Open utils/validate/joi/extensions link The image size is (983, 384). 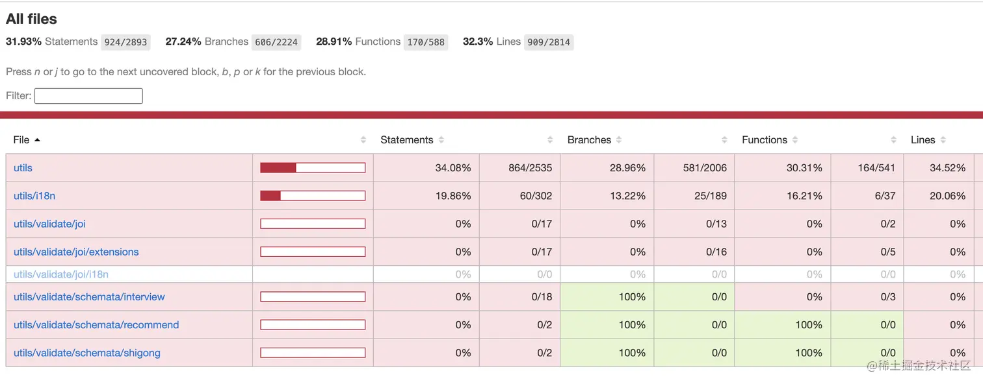(76, 252)
